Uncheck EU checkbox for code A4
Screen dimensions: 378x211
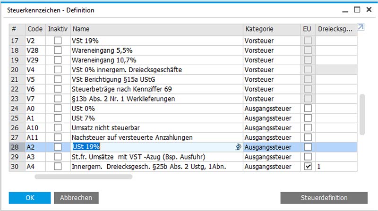(308, 167)
